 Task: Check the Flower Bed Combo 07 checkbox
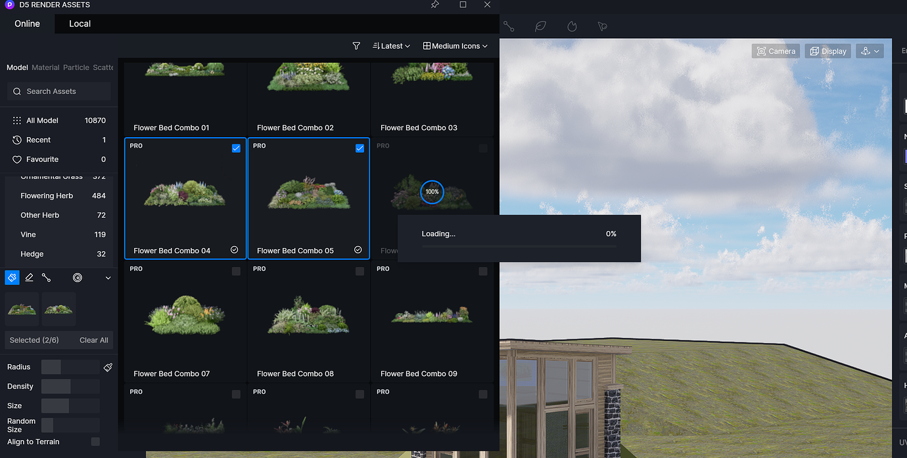236,271
